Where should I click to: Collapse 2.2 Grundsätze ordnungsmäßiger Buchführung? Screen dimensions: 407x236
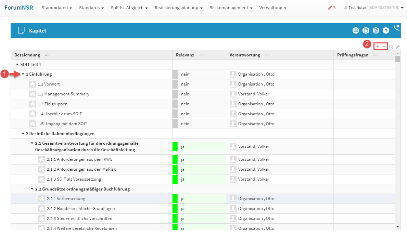pos(32,189)
